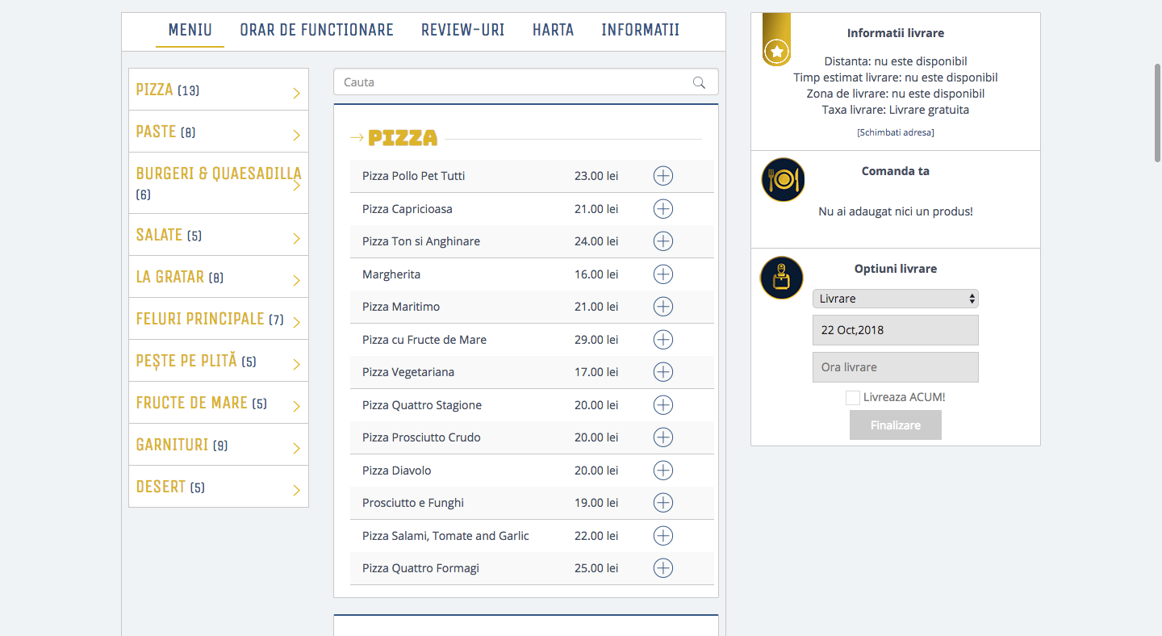Add Margherita pizza using its plus icon
Screen dimensions: 1162x636
coord(663,274)
